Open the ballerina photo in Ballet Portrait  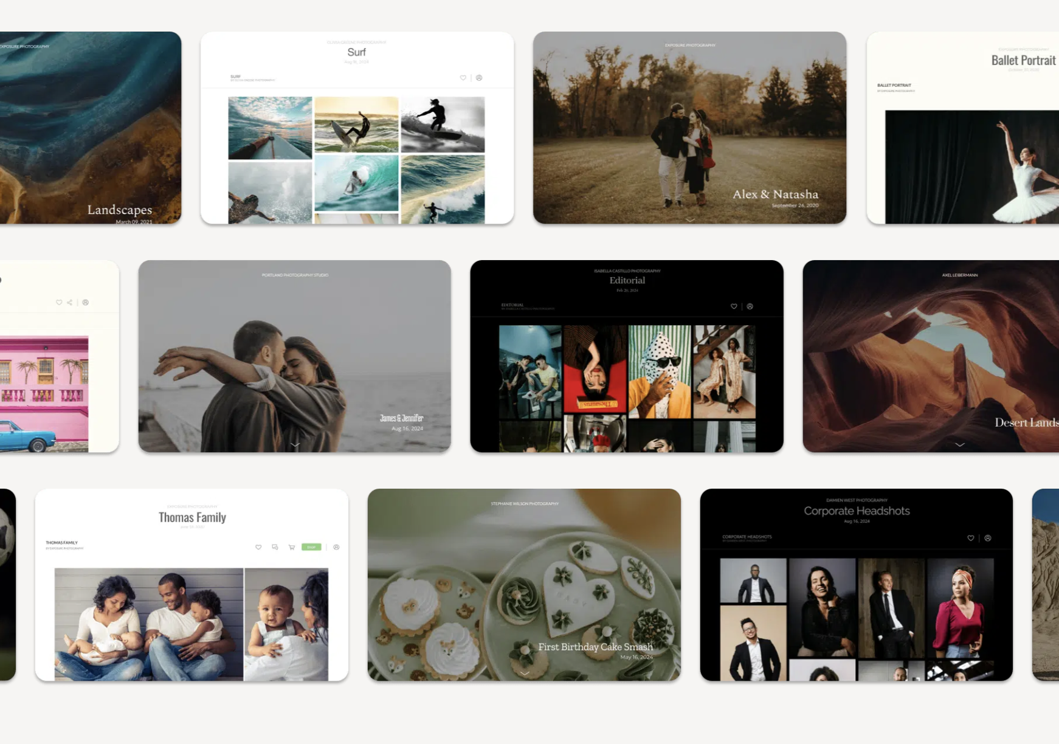(972, 167)
